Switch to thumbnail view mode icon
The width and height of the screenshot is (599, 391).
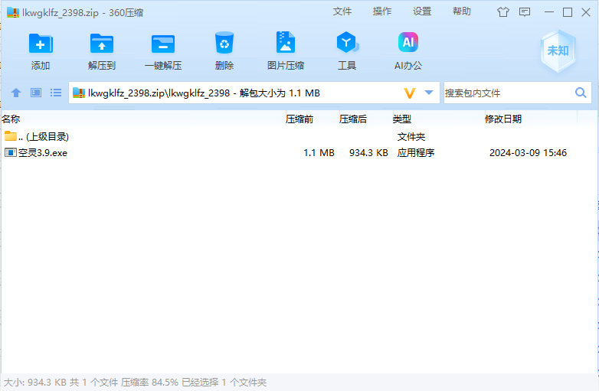[36, 93]
